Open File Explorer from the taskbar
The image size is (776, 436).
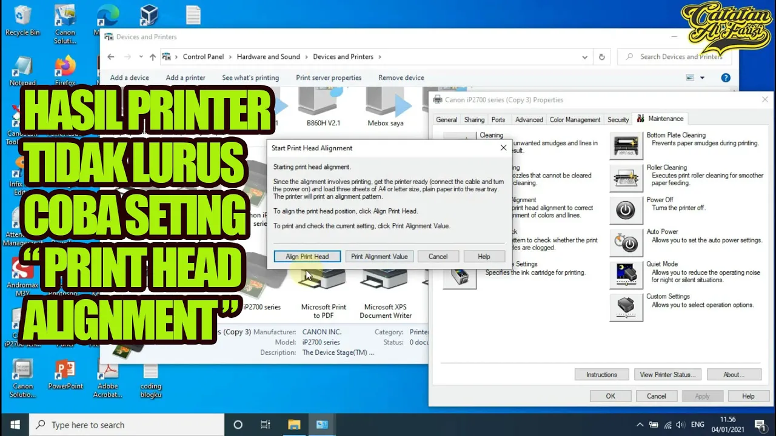click(294, 424)
